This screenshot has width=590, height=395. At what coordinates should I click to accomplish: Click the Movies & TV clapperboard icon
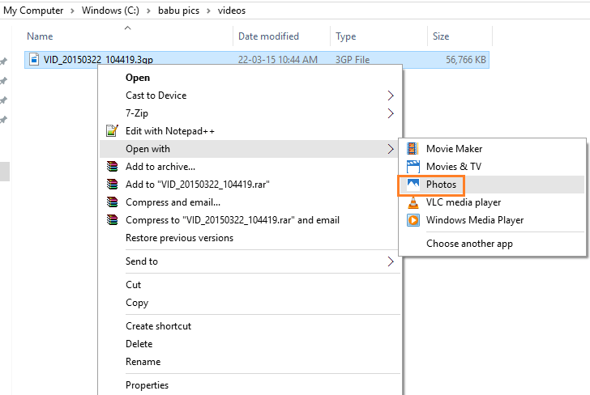click(x=413, y=167)
